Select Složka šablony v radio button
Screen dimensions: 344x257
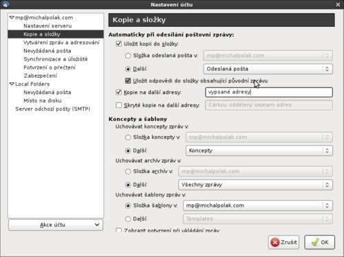pos(128,205)
